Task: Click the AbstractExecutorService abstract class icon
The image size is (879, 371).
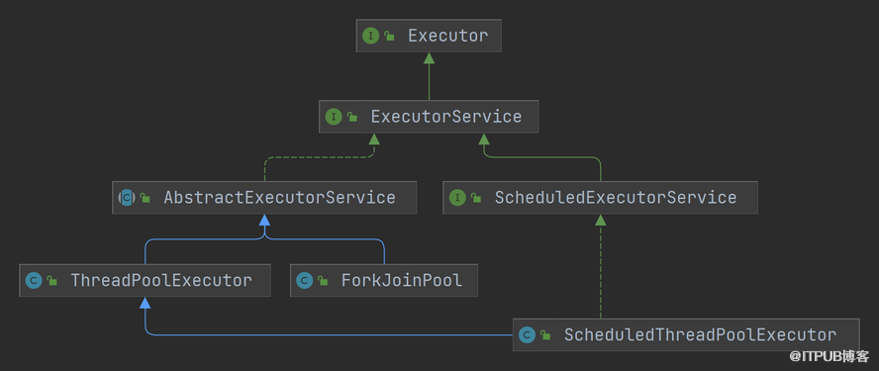Action: click(128, 197)
